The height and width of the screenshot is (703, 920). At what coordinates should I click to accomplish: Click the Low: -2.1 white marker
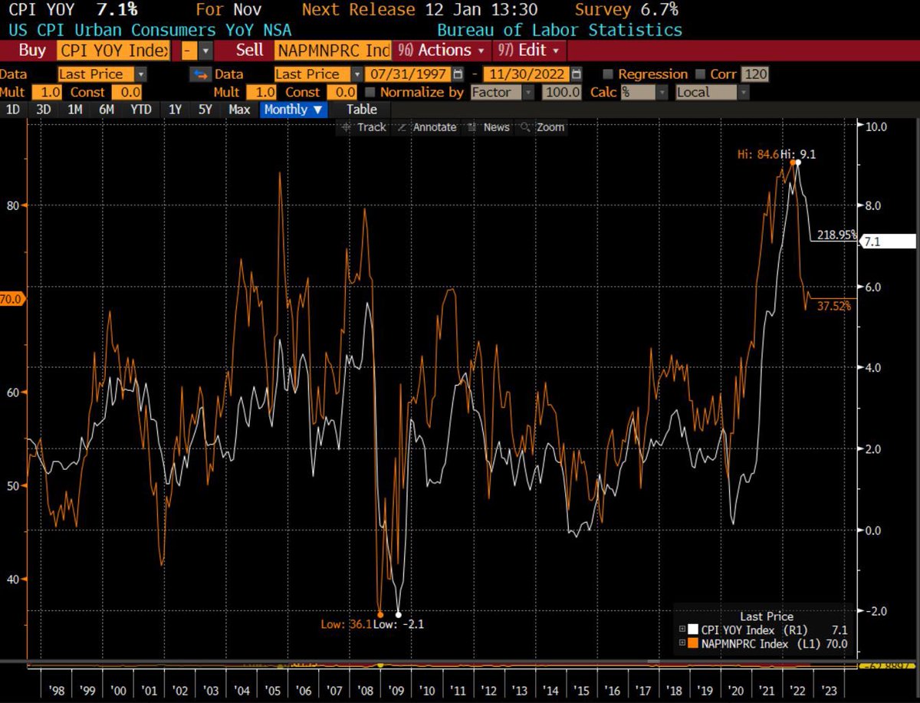[398, 615]
